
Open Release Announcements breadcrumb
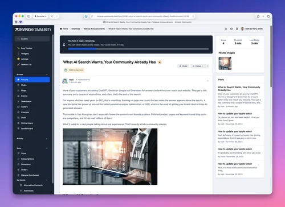pyautogui.click(x=94, y=29)
